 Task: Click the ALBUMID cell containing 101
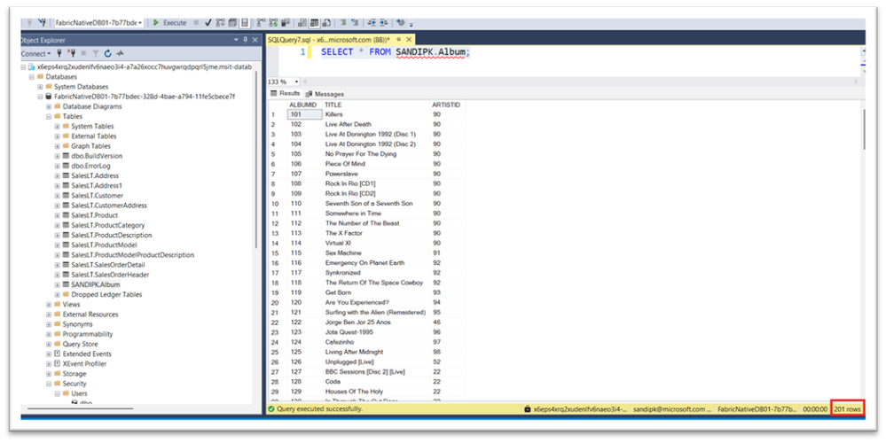(x=304, y=114)
